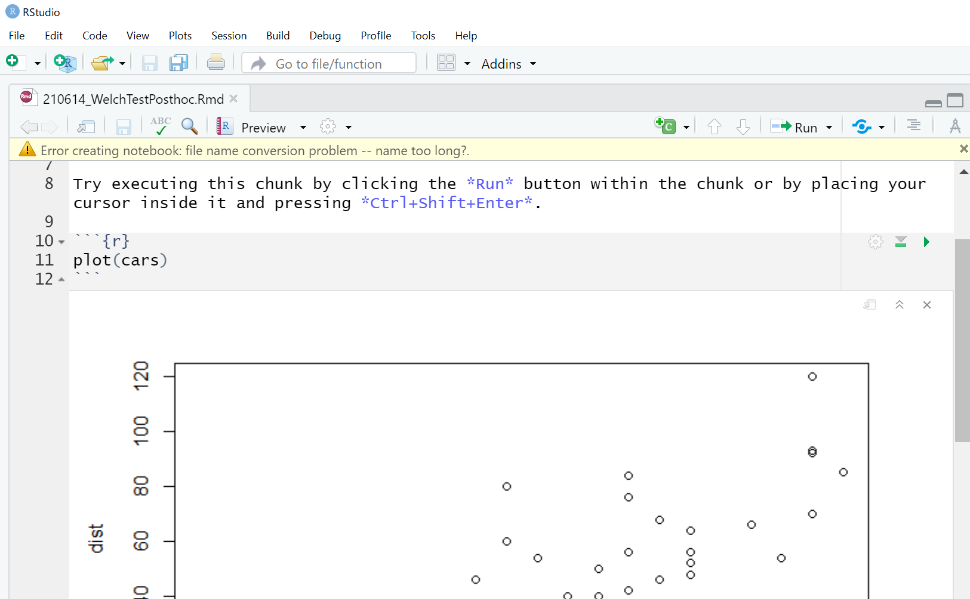
Task: Collapse chunk output with double chevron
Action: click(x=900, y=305)
